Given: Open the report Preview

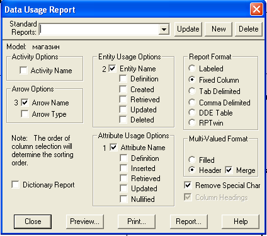Looking at the screenshot, I should coord(85,221).
